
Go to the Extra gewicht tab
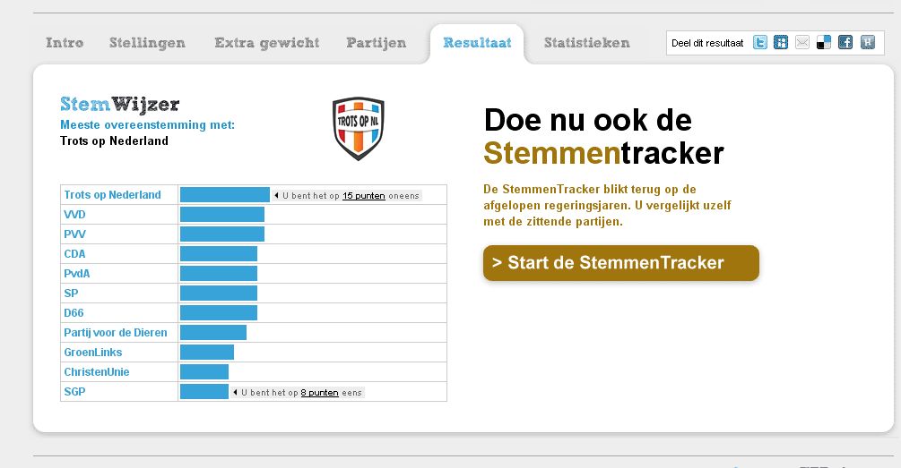pos(266,42)
